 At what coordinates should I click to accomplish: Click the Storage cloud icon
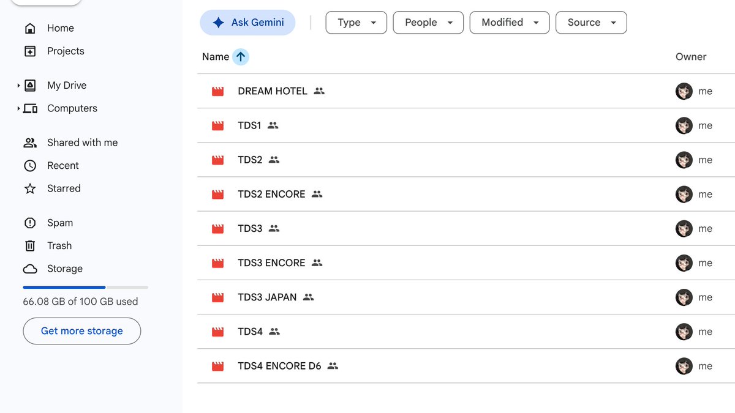coord(30,269)
